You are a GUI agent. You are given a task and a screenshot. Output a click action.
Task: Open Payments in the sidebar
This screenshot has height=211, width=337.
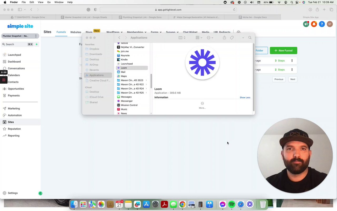coord(14,96)
